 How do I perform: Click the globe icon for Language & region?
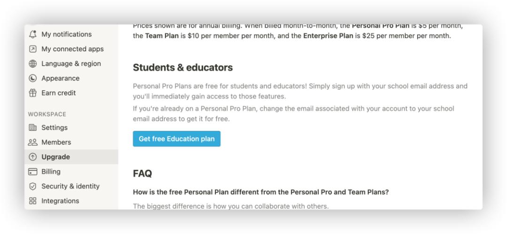tap(33, 64)
